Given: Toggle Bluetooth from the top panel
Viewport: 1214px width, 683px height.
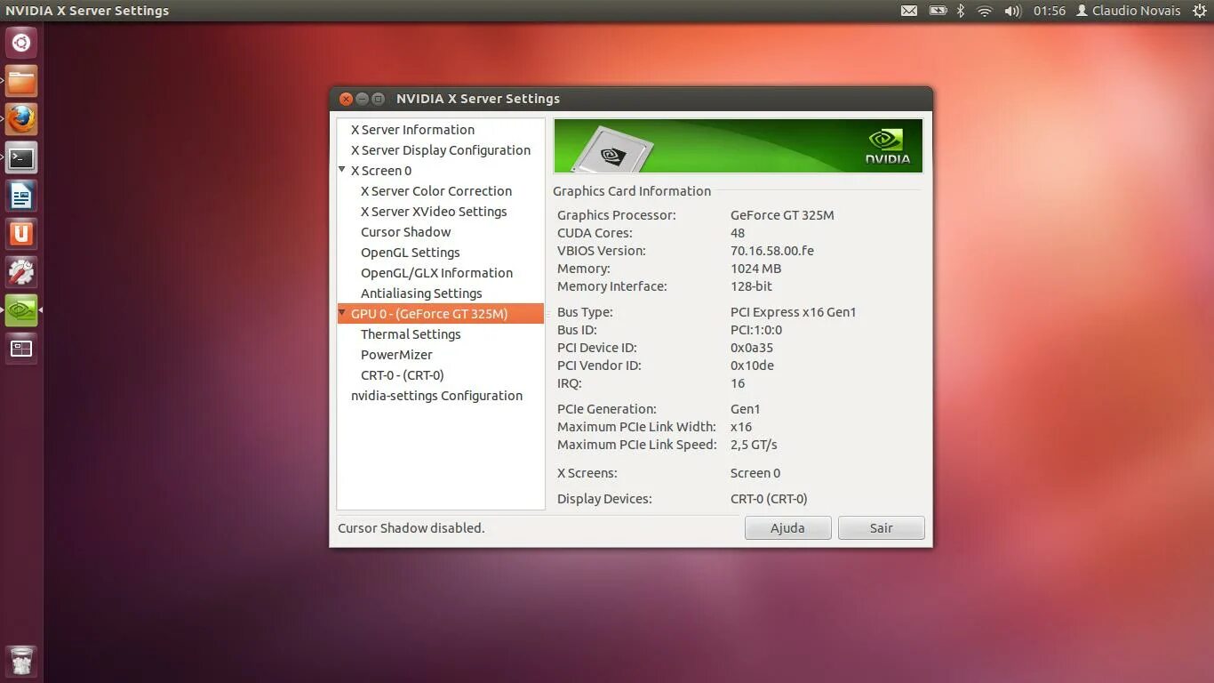Looking at the screenshot, I should tap(962, 10).
